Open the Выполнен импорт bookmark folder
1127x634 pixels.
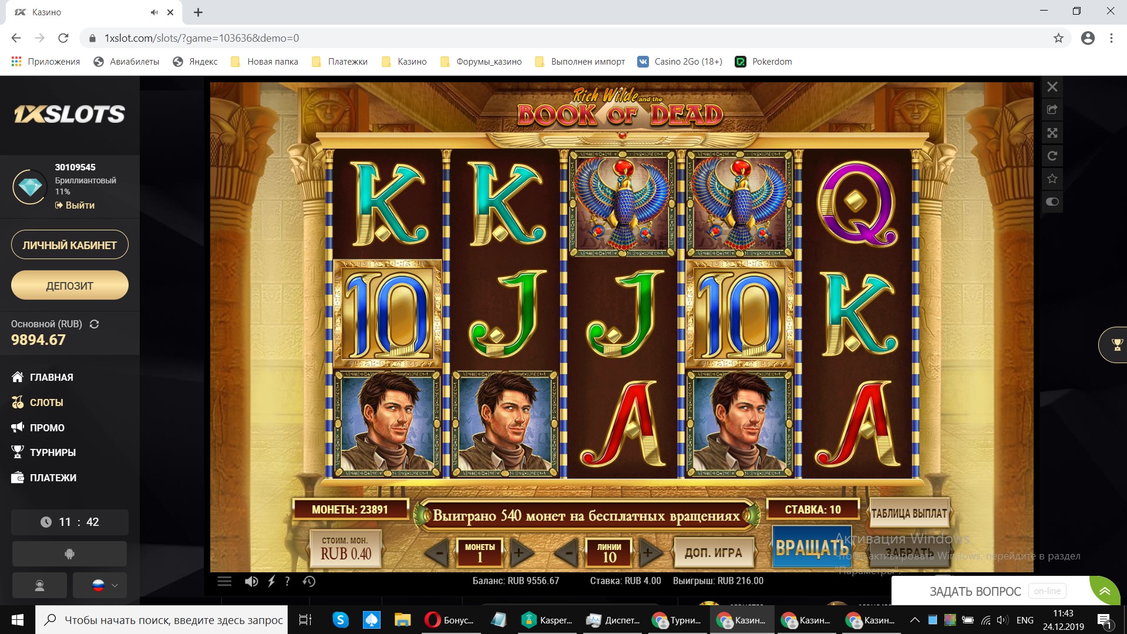click(580, 62)
